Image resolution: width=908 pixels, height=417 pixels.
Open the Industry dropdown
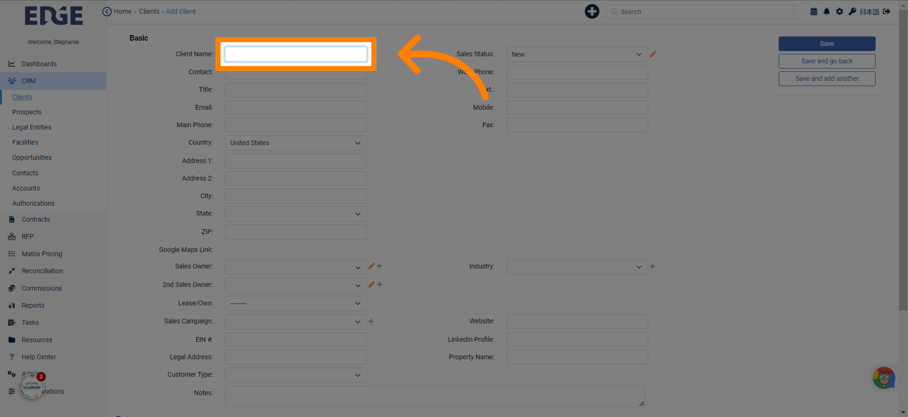(x=577, y=267)
